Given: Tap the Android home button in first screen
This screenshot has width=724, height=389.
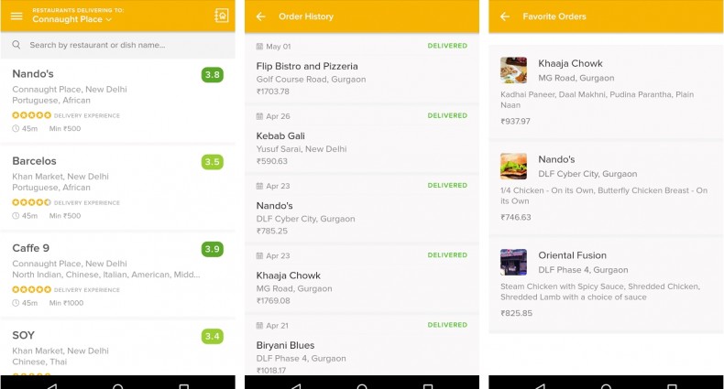Looking at the screenshot, I should [x=117, y=385].
